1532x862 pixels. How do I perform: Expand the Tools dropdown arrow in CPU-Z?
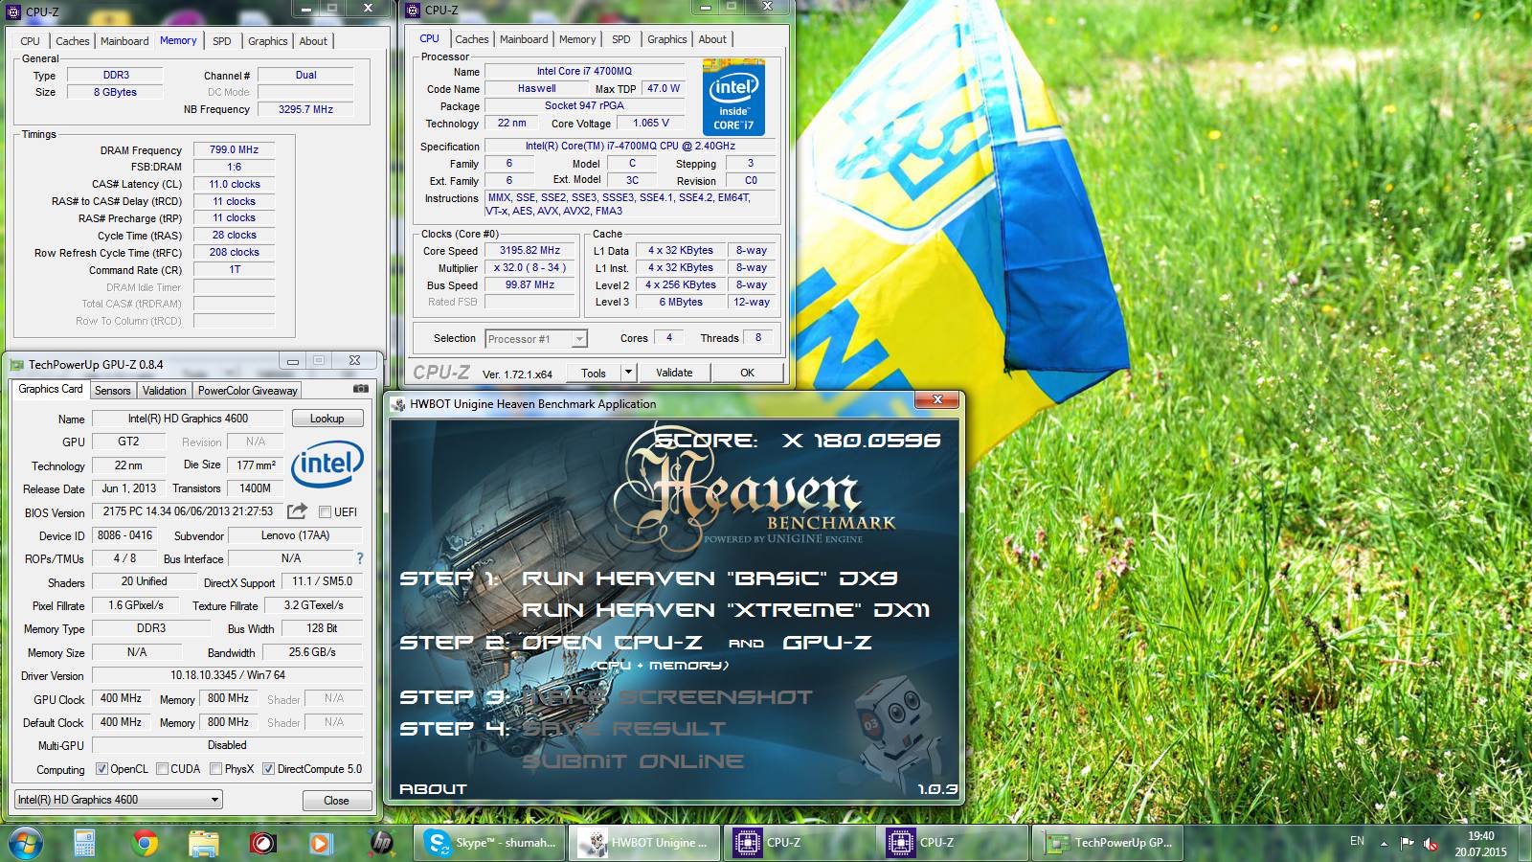coord(629,373)
